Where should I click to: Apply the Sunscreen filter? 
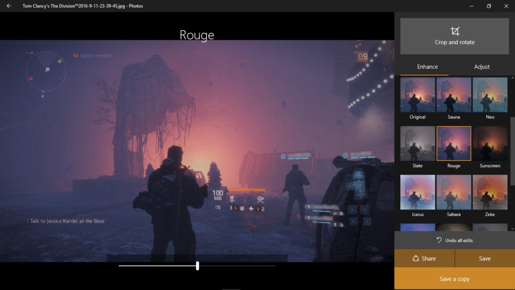[490, 143]
